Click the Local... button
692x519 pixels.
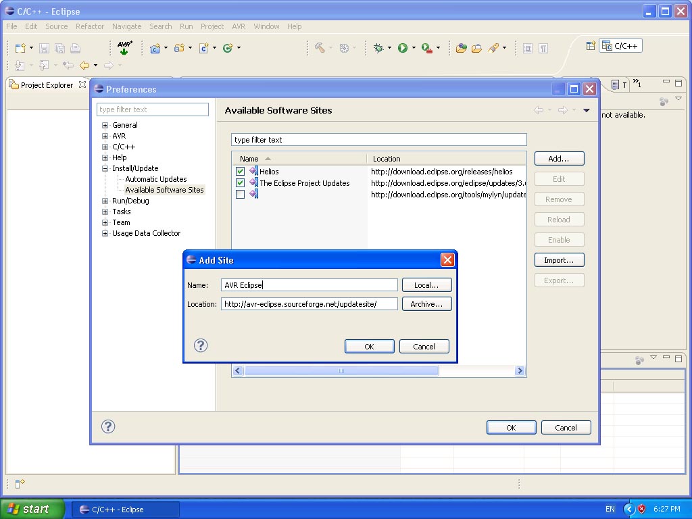coord(427,285)
